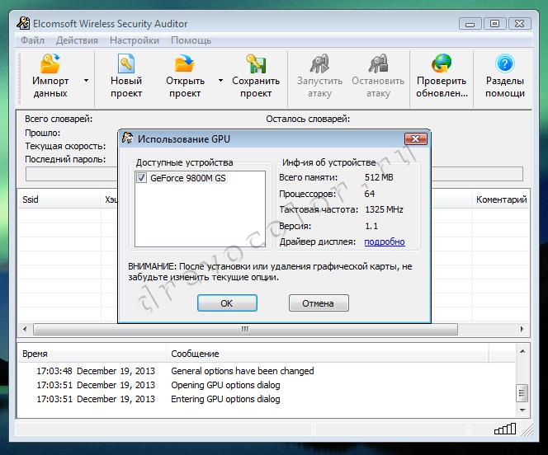Viewport: 548px width, 455px height.
Task: Click the Elcomsoft application icon in title bar
Action: [23, 23]
